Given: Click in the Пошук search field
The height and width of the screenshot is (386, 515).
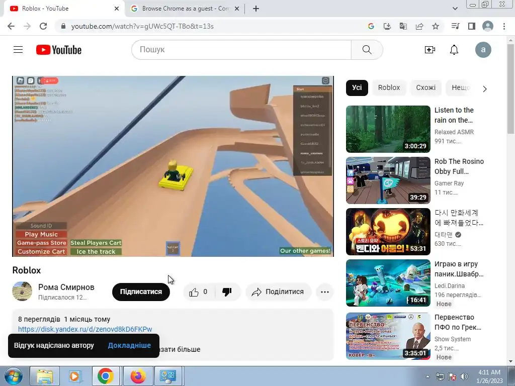Looking at the screenshot, I should tap(241, 50).
